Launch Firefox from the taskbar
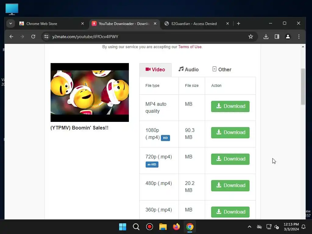Viewport: 312px width, 234px height. [x=176, y=227]
